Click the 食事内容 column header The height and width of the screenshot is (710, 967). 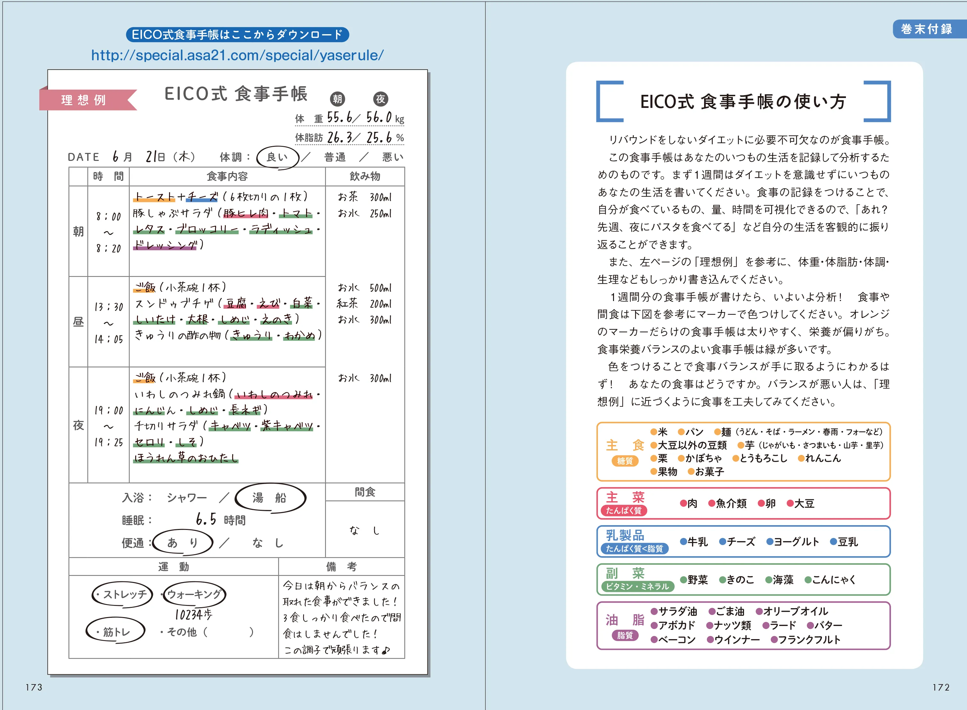point(227,176)
